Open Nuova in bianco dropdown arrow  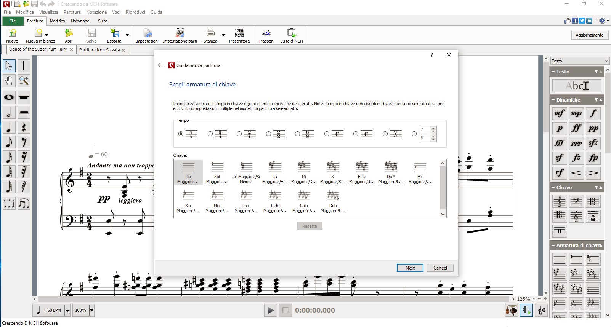click(x=46, y=35)
